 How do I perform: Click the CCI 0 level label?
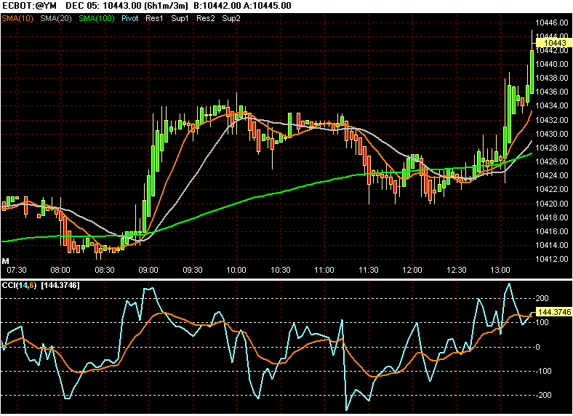point(537,348)
